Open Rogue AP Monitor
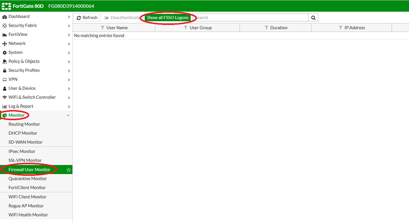Viewport: 409px width, 223px height. tap(26, 206)
